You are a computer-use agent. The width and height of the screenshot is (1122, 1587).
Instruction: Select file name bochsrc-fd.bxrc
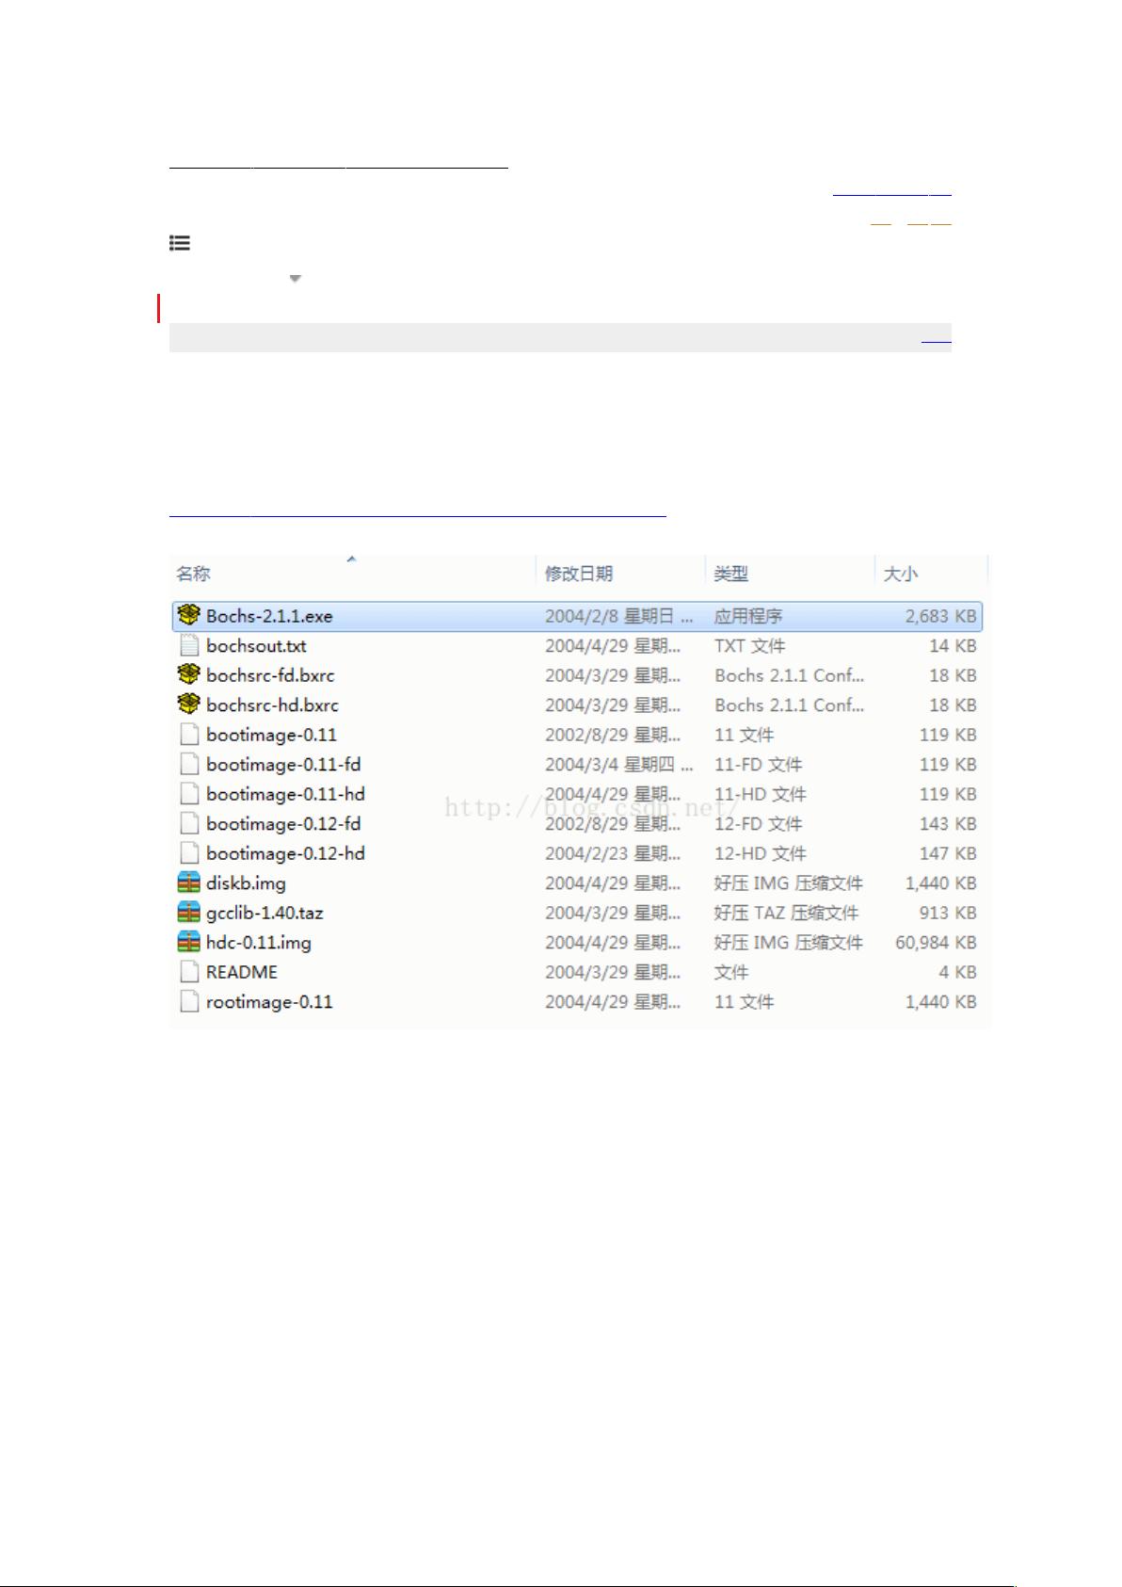(270, 675)
